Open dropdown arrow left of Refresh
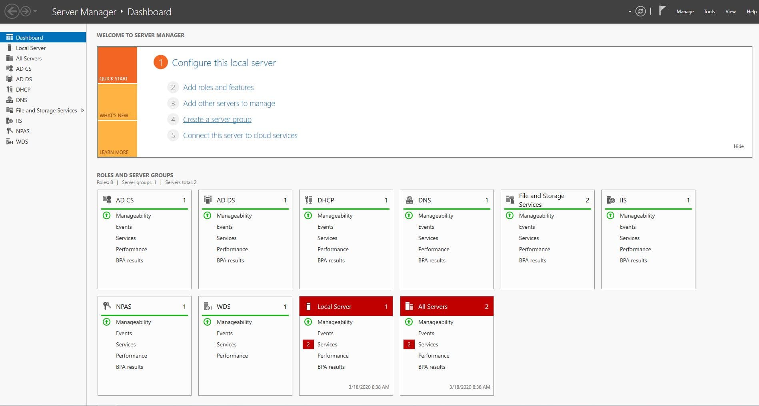The image size is (759, 406). tap(630, 12)
